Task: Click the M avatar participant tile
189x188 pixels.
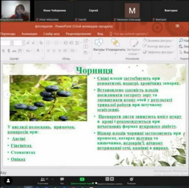Action: (132, 11)
